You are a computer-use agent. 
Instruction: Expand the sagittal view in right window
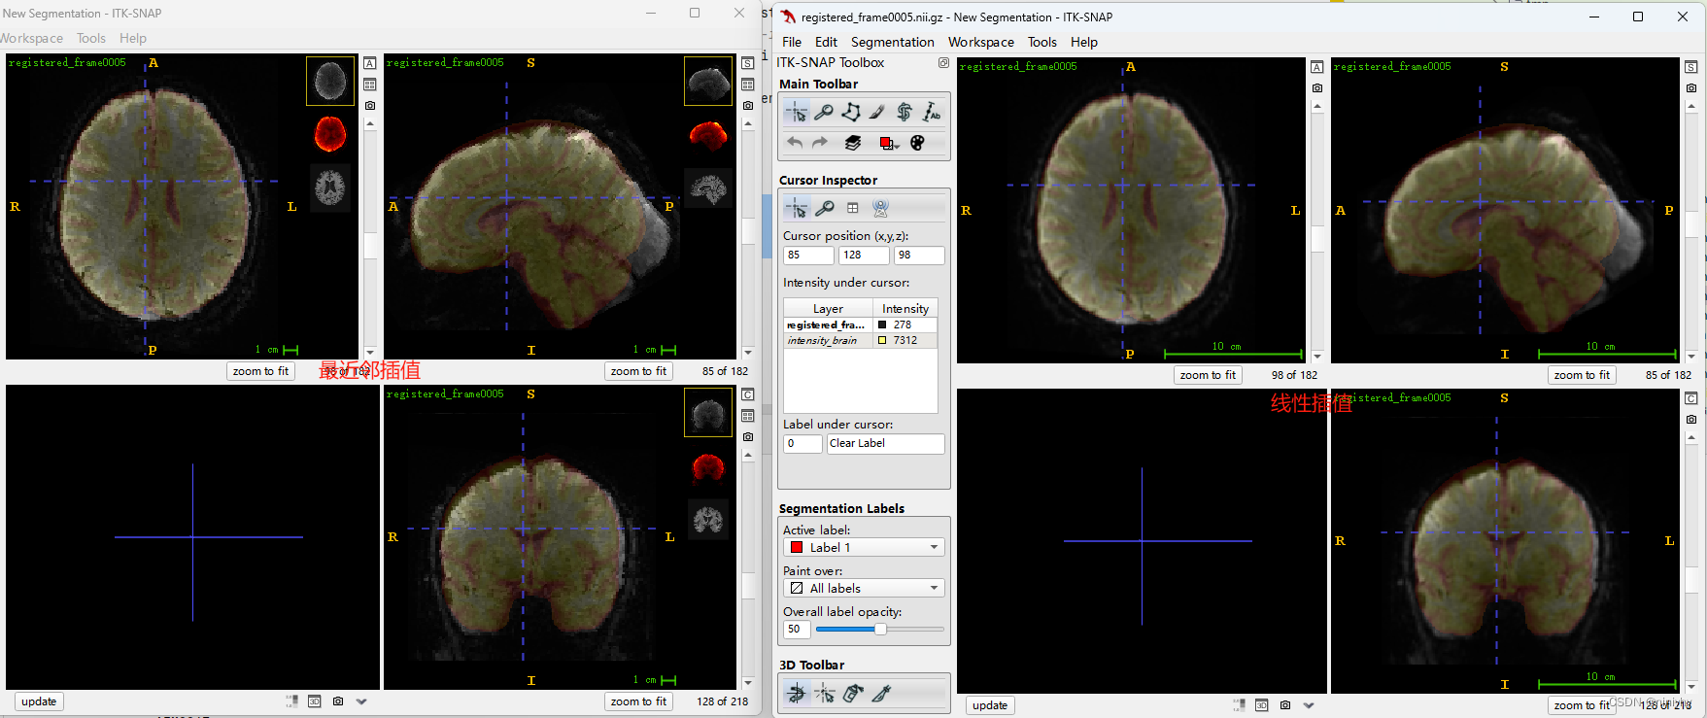[1690, 67]
